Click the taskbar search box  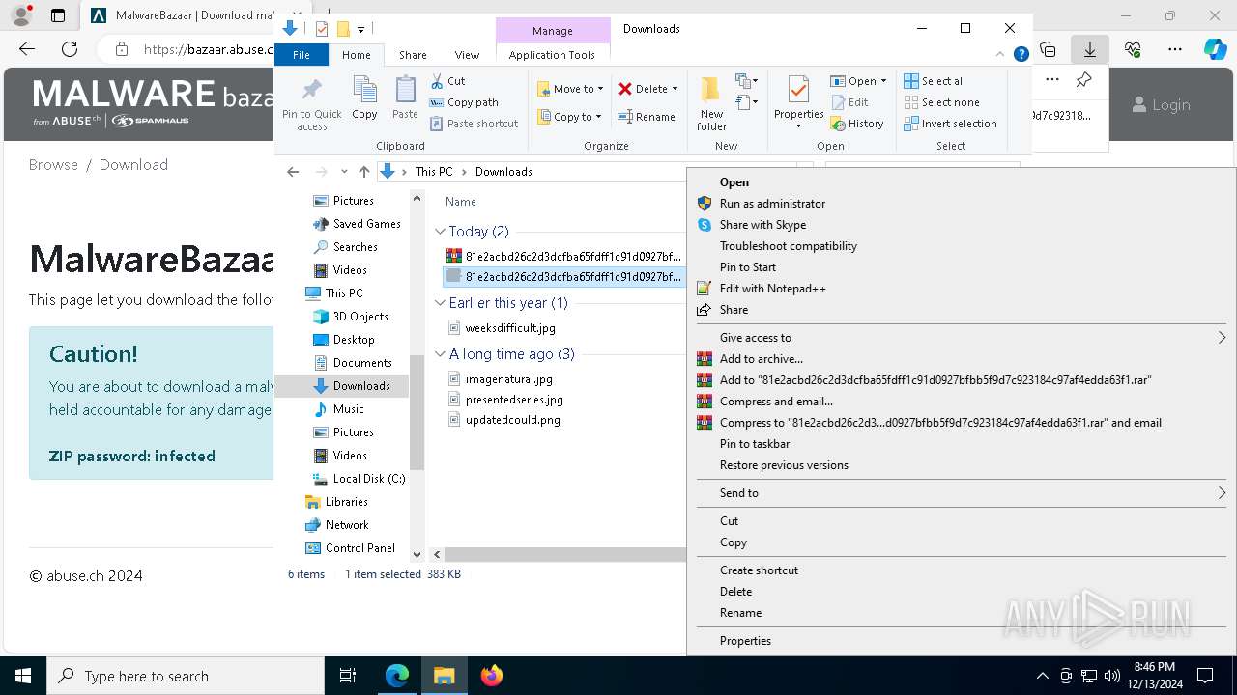[186, 676]
